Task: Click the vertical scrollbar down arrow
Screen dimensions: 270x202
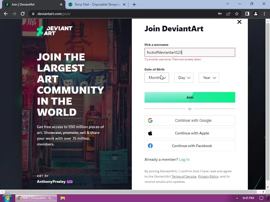Action: (x=268, y=187)
